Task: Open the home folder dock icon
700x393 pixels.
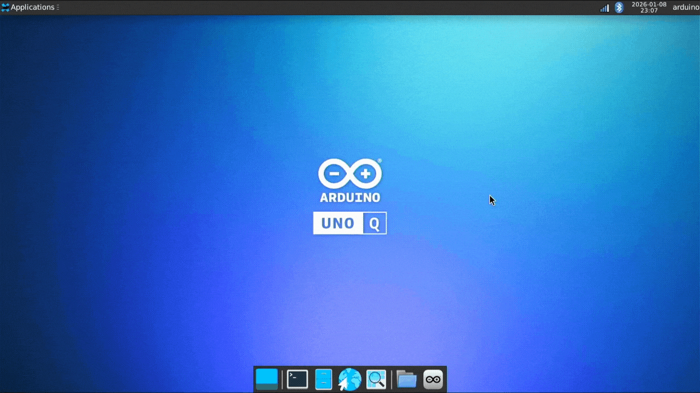Action: (406, 379)
